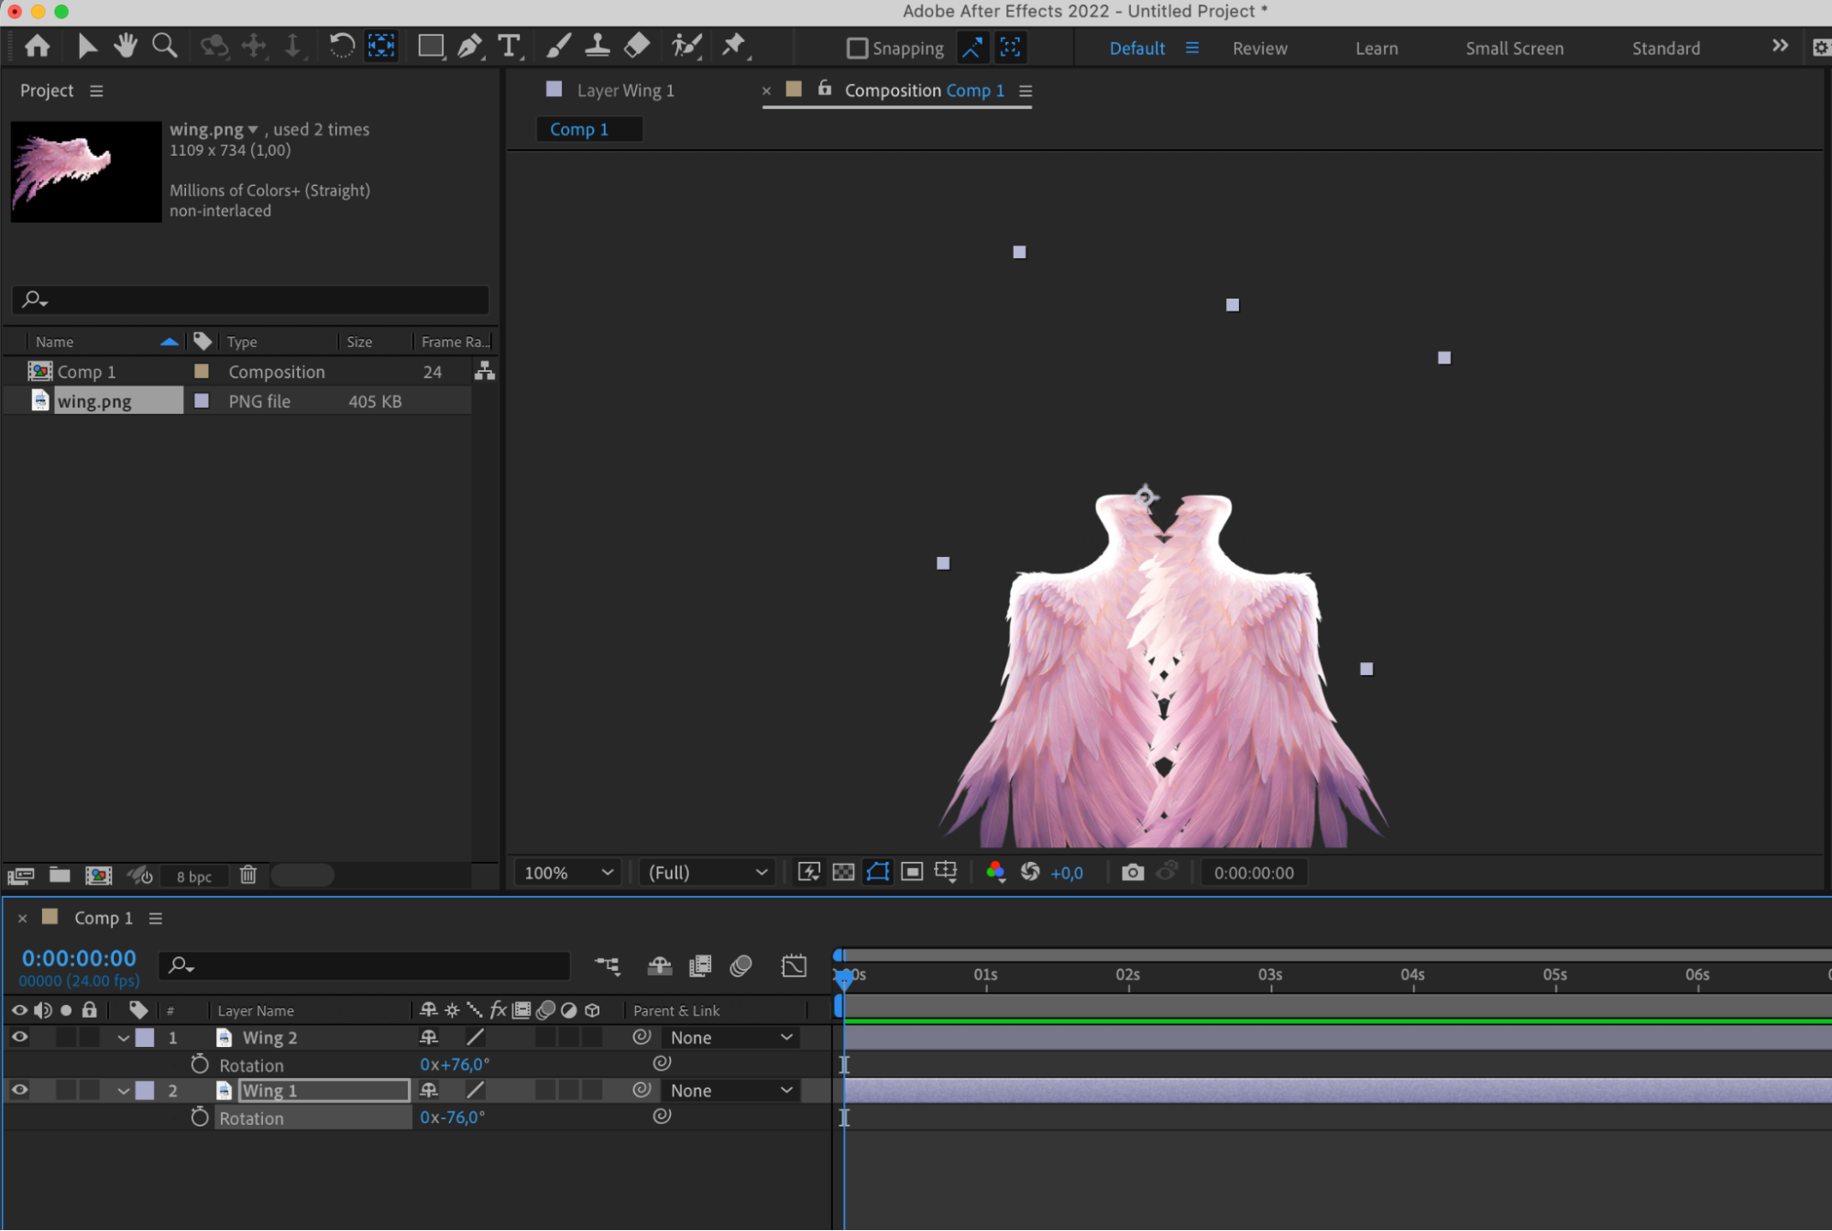Image resolution: width=1832 pixels, height=1231 pixels.
Task: Switch to the Review workspace
Action: [x=1259, y=49]
